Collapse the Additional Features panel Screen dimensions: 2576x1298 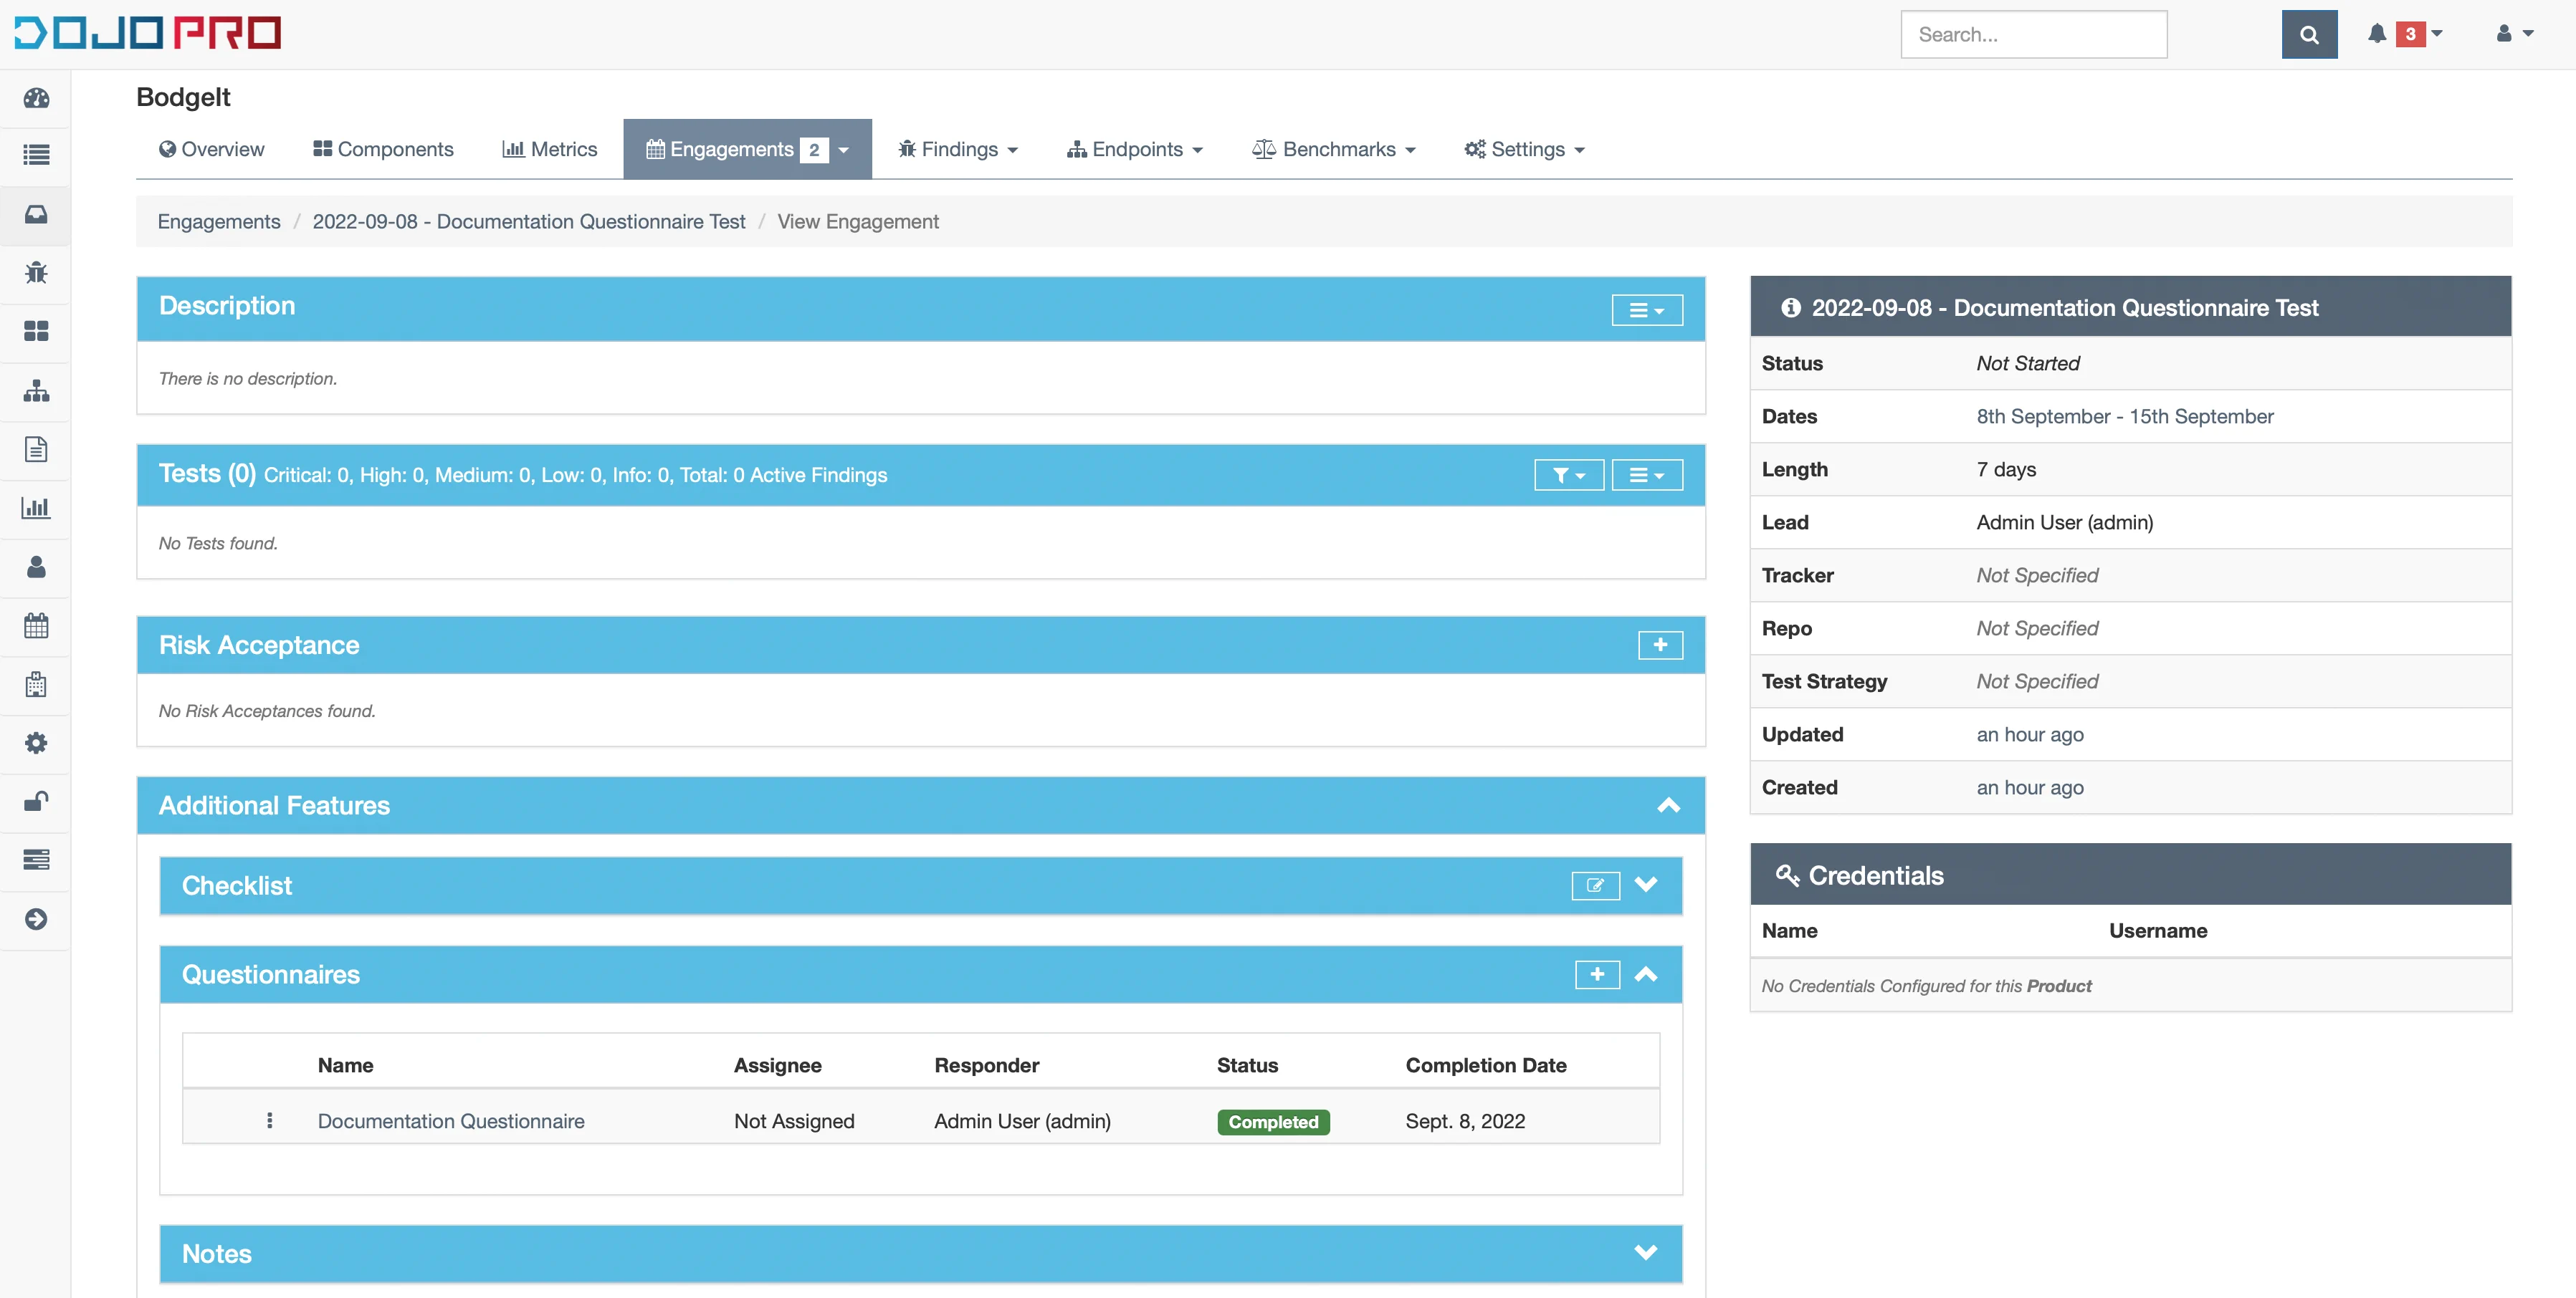(x=1668, y=805)
